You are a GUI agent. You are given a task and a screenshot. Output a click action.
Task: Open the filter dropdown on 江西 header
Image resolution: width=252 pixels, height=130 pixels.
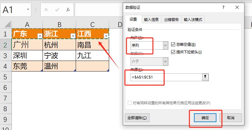click(x=106, y=36)
